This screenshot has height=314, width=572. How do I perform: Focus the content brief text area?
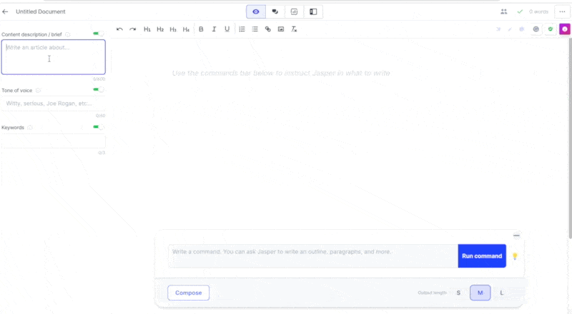53,57
